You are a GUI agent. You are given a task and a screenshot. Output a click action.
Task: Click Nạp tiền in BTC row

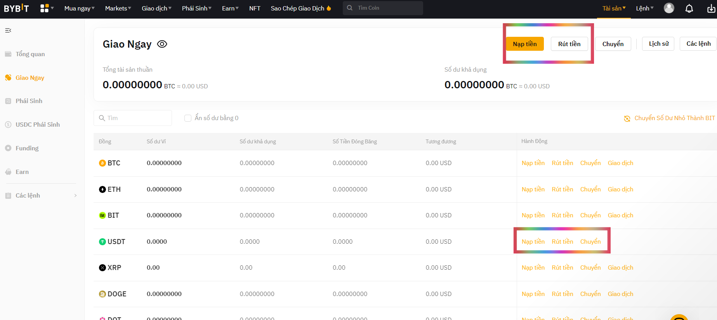533,163
